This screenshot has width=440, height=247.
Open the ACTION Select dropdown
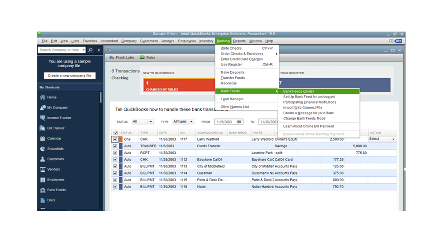[382, 139]
